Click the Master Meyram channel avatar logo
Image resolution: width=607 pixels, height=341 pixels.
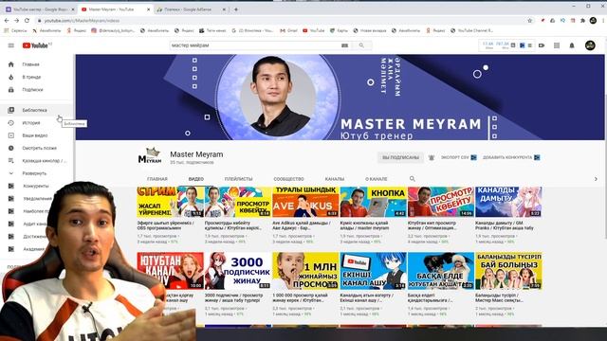(150, 156)
